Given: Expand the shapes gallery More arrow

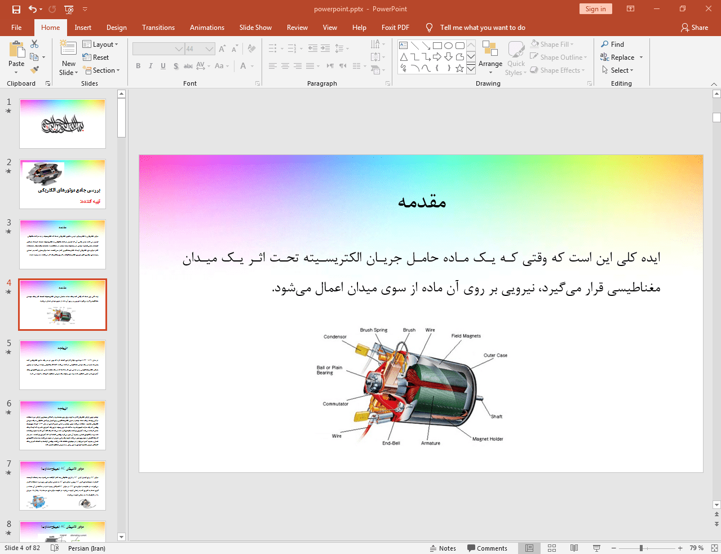Looking at the screenshot, I should click(471, 68).
